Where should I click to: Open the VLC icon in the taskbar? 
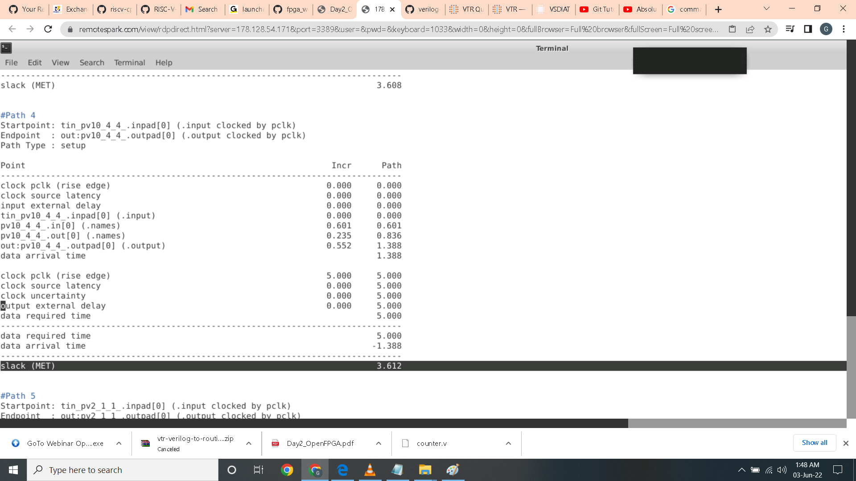(x=370, y=470)
